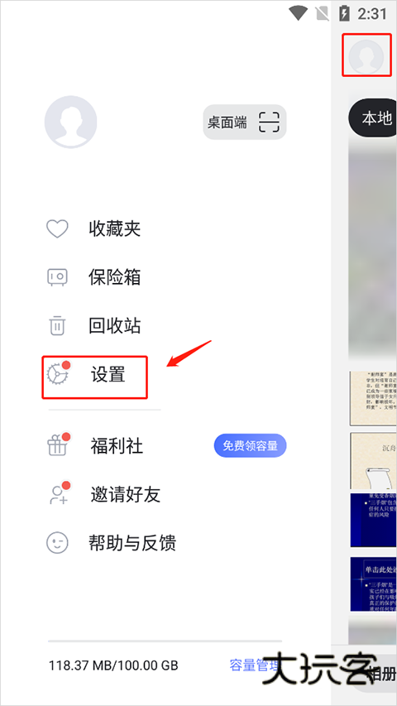Tap the QR scan icon beside 桌面端
Image resolution: width=397 pixels, height=706 pixels.
coord(269,122)
